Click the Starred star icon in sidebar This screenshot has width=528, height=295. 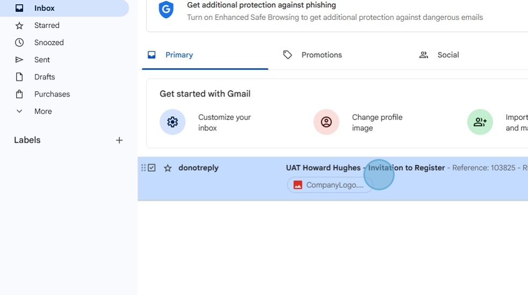point(19,25)
